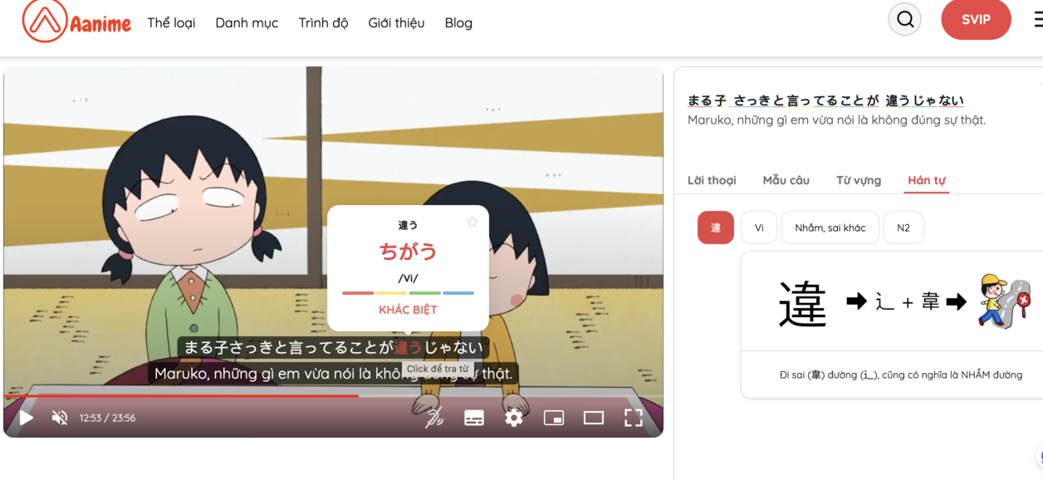The image size is (1043, 480).
Task: Switch to the Từ vựng tab
Action: point(858,180)
